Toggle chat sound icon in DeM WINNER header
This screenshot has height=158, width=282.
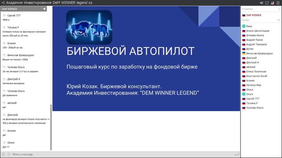44,9
